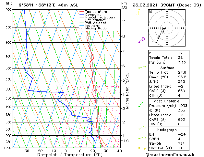Image resolution: width=204 pixels, height=157 pixels.
Task: Click the 0 temperature axis label
Action: tap(66, 151)
